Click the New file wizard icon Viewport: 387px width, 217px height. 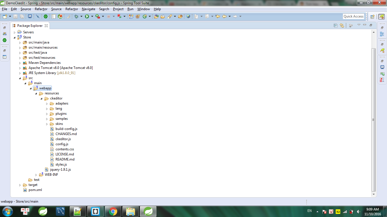click(5, 16)
